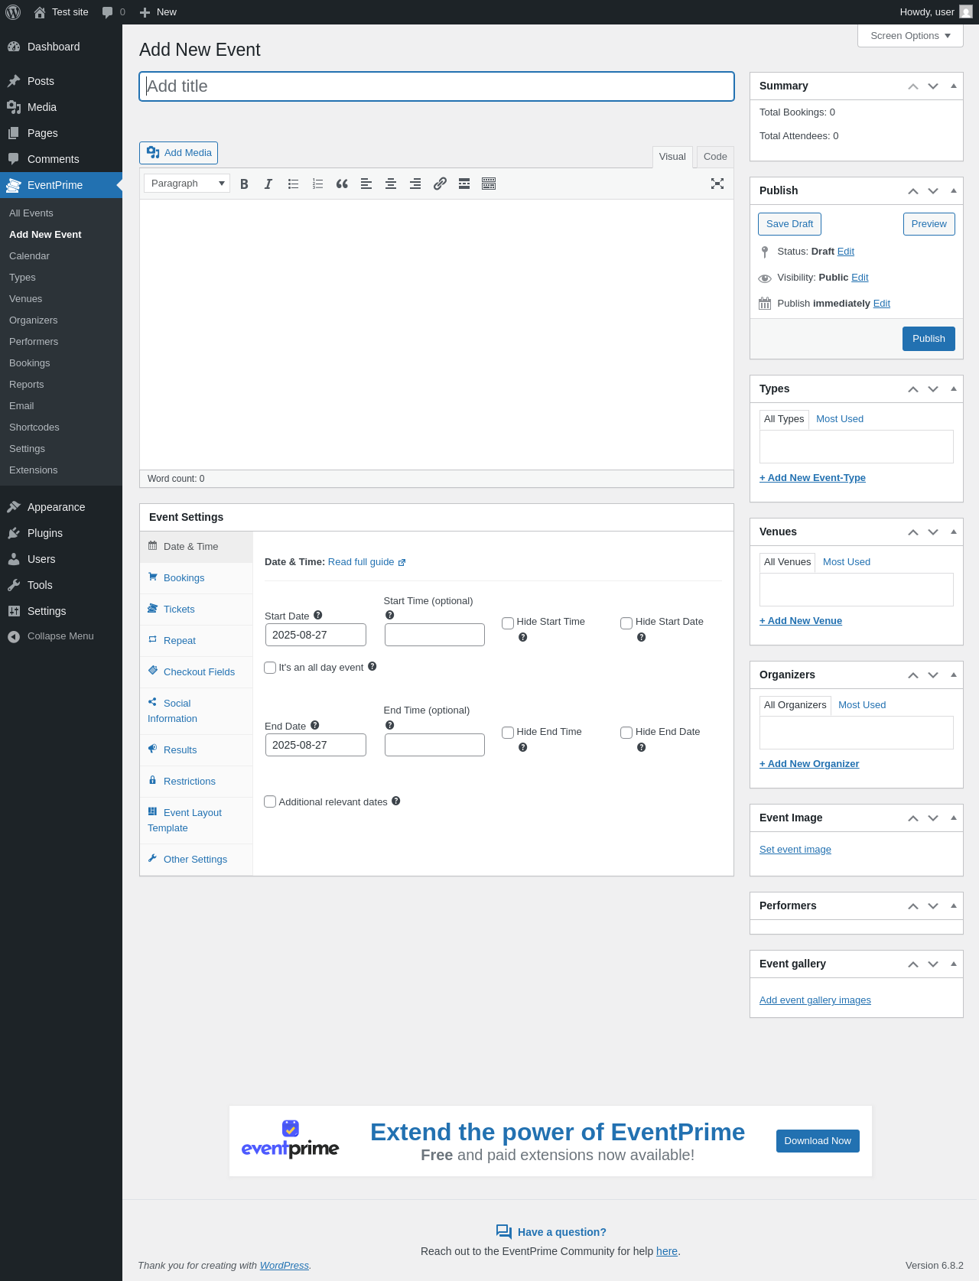This screenshot has width=979, height=1281.
Task: Collapse the Summary panel with triangle toggle
Action: coord(954,86)
